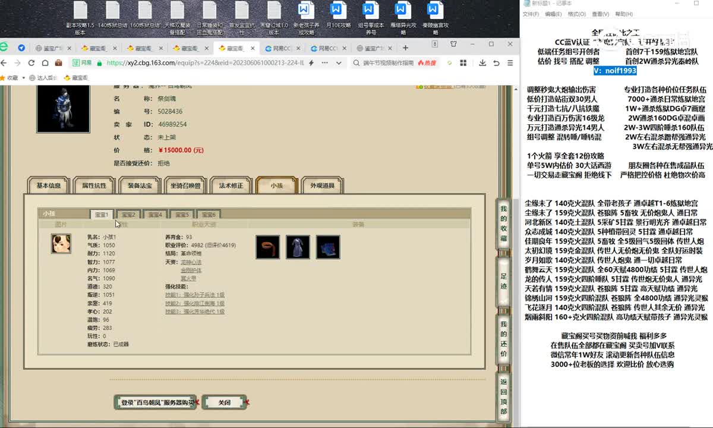Click the 关闭 button

[x=224, y=402]
